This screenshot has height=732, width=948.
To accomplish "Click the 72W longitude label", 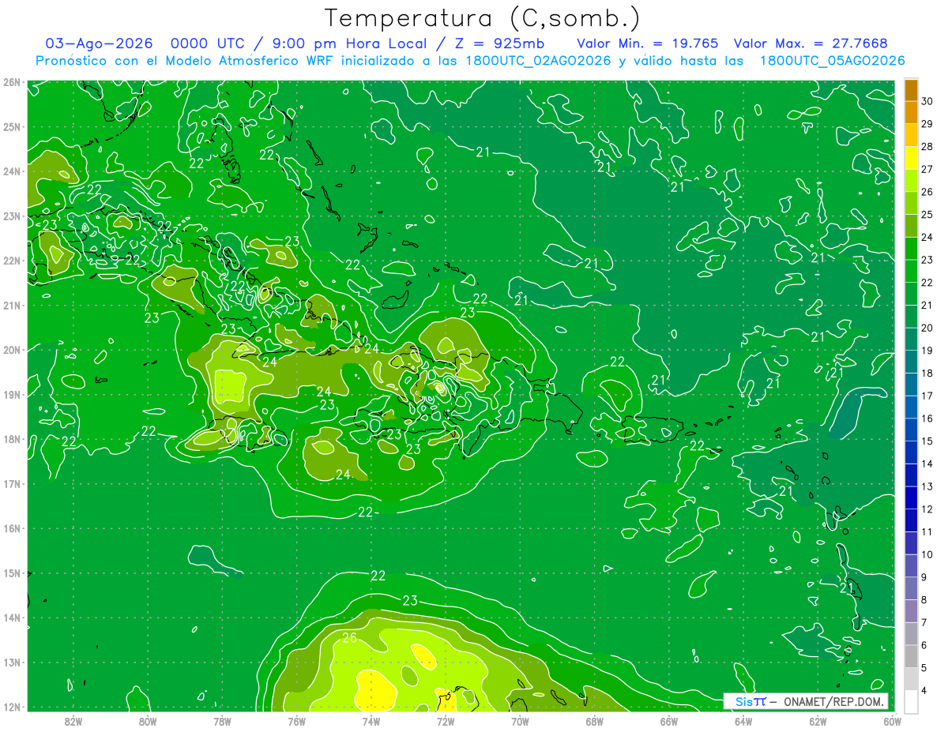I will tap(446, 721).
